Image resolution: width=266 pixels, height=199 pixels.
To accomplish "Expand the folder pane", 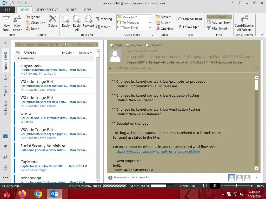I will (x=5, y=43).
